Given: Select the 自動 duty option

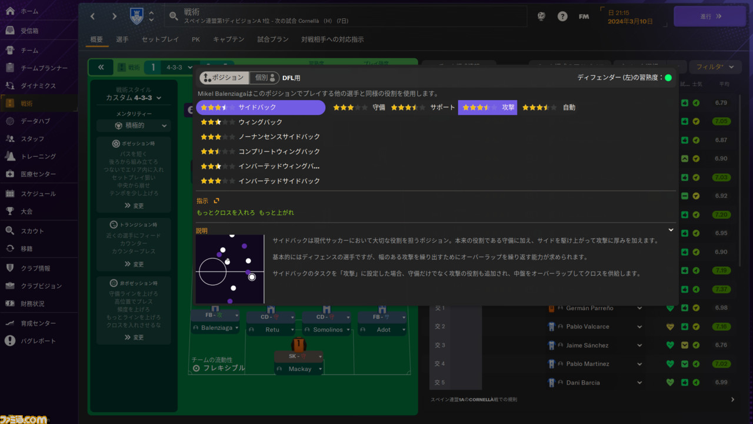Looking at the screenshot, I should (549, 107).
